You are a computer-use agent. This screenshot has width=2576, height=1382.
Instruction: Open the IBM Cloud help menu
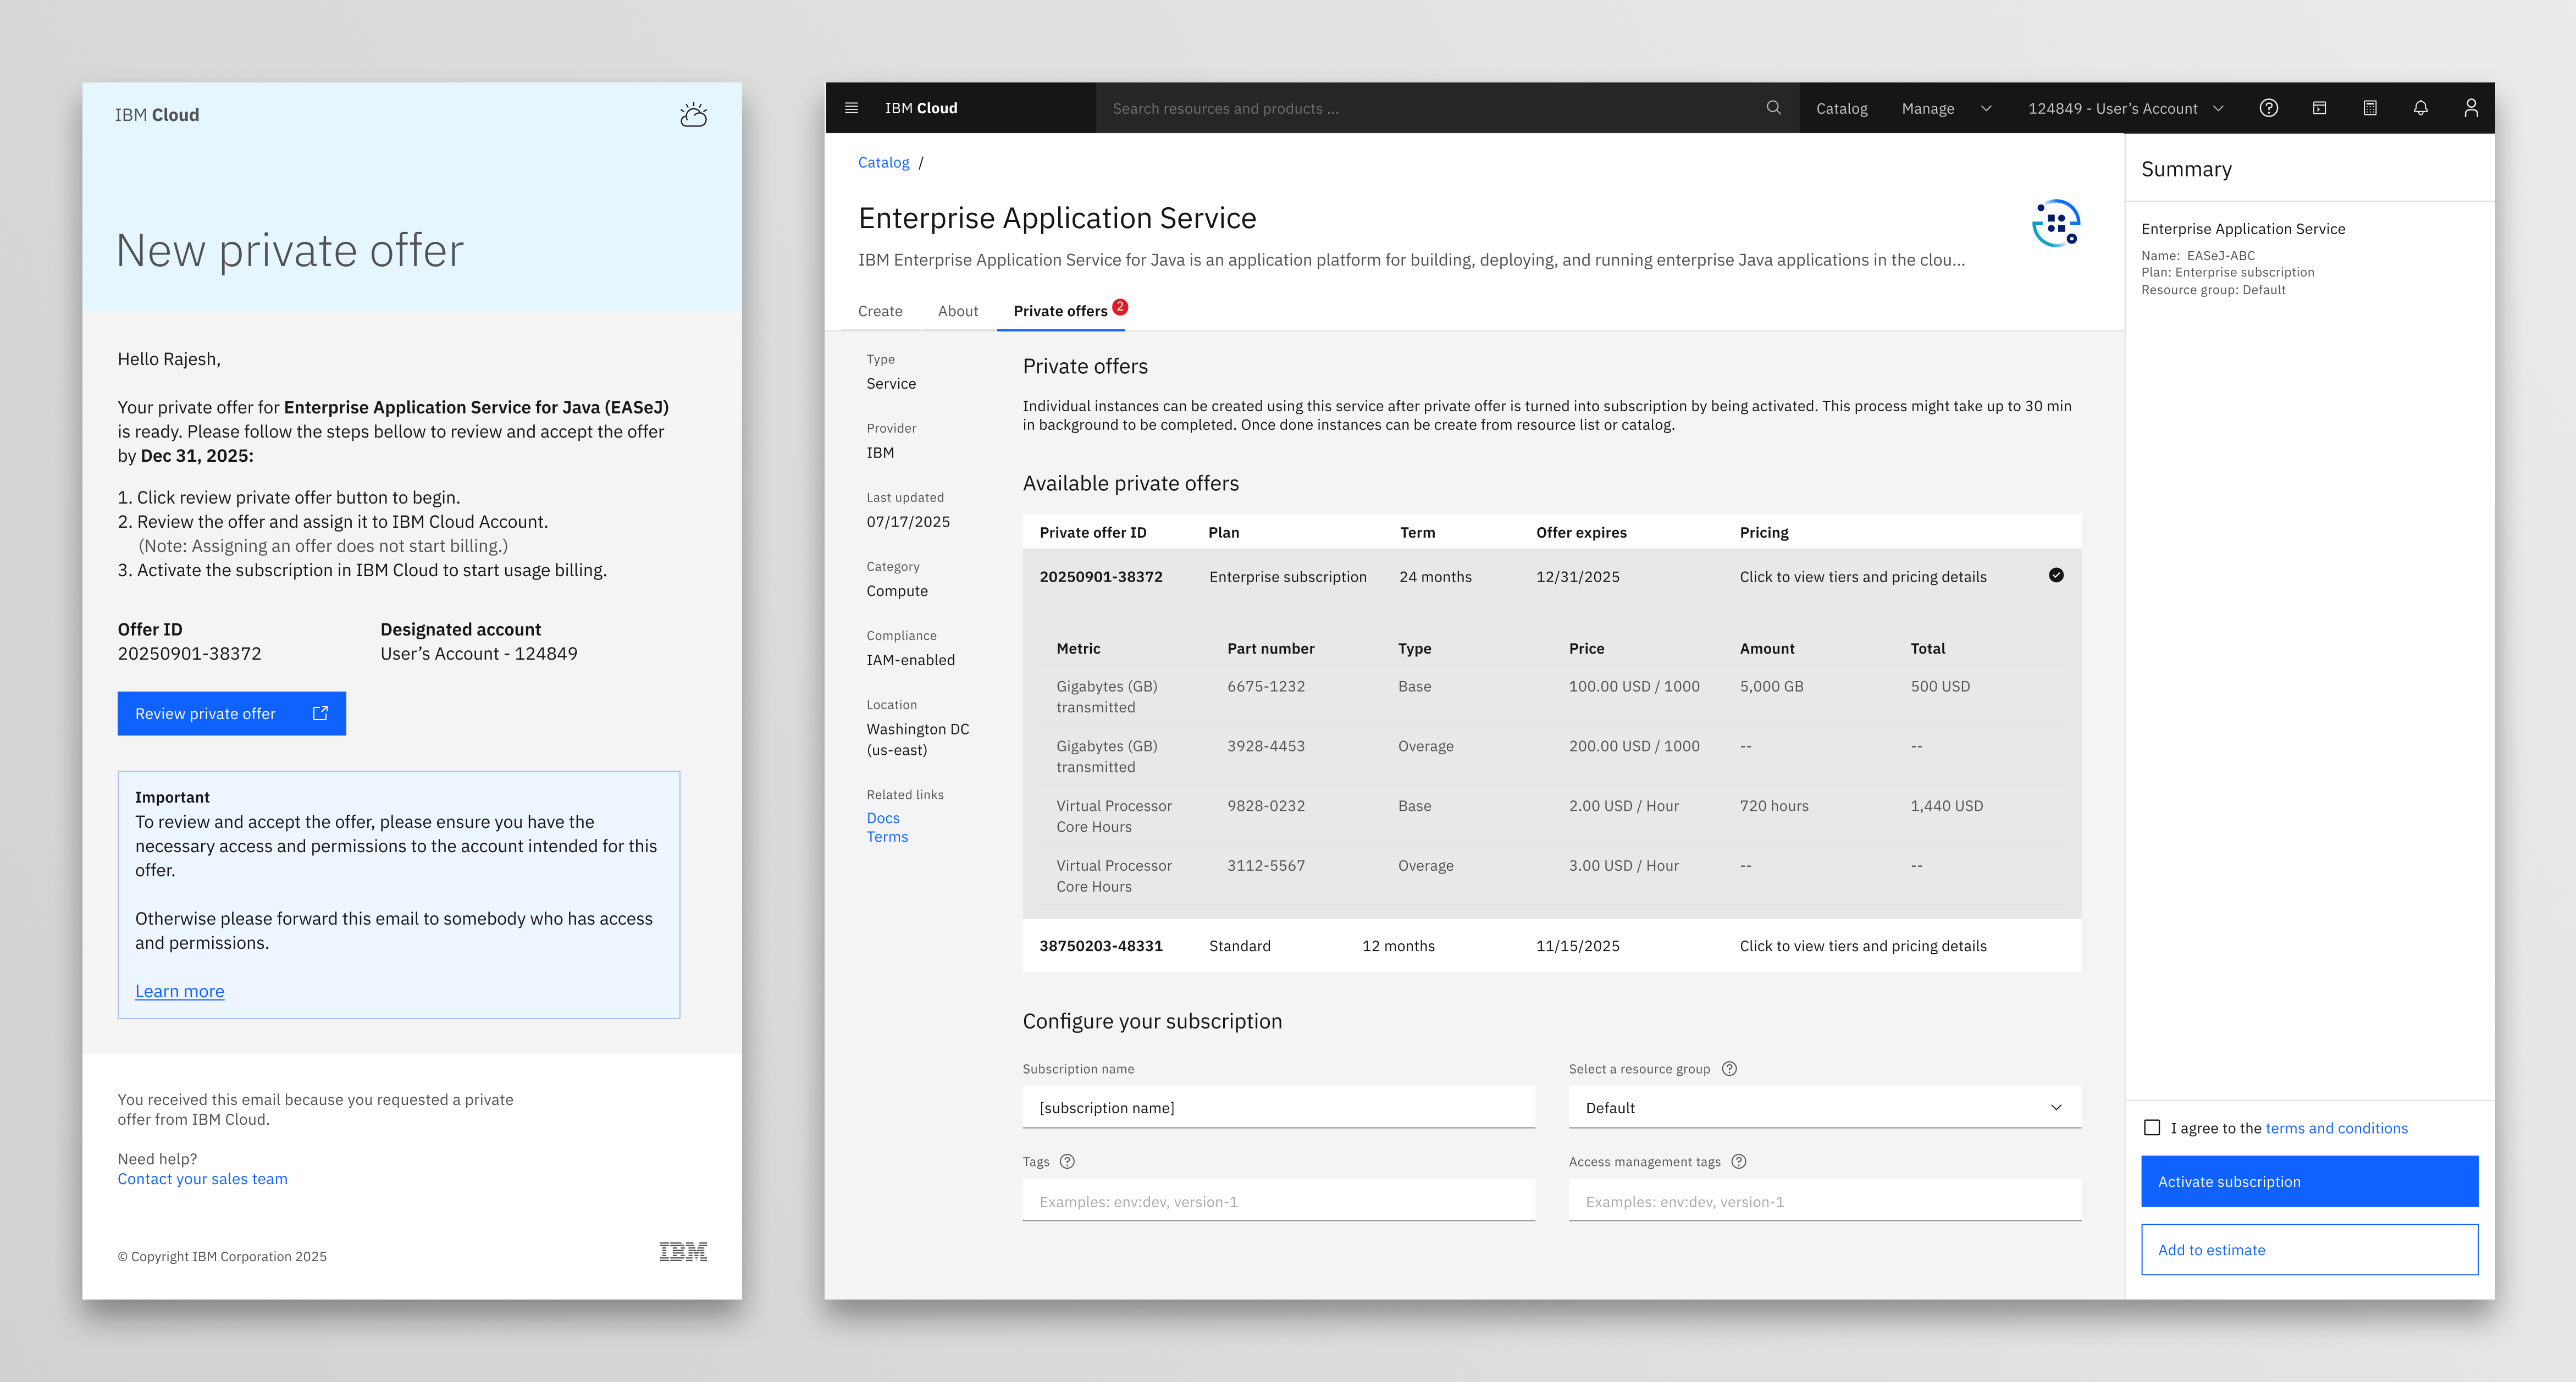(2268, 108)
